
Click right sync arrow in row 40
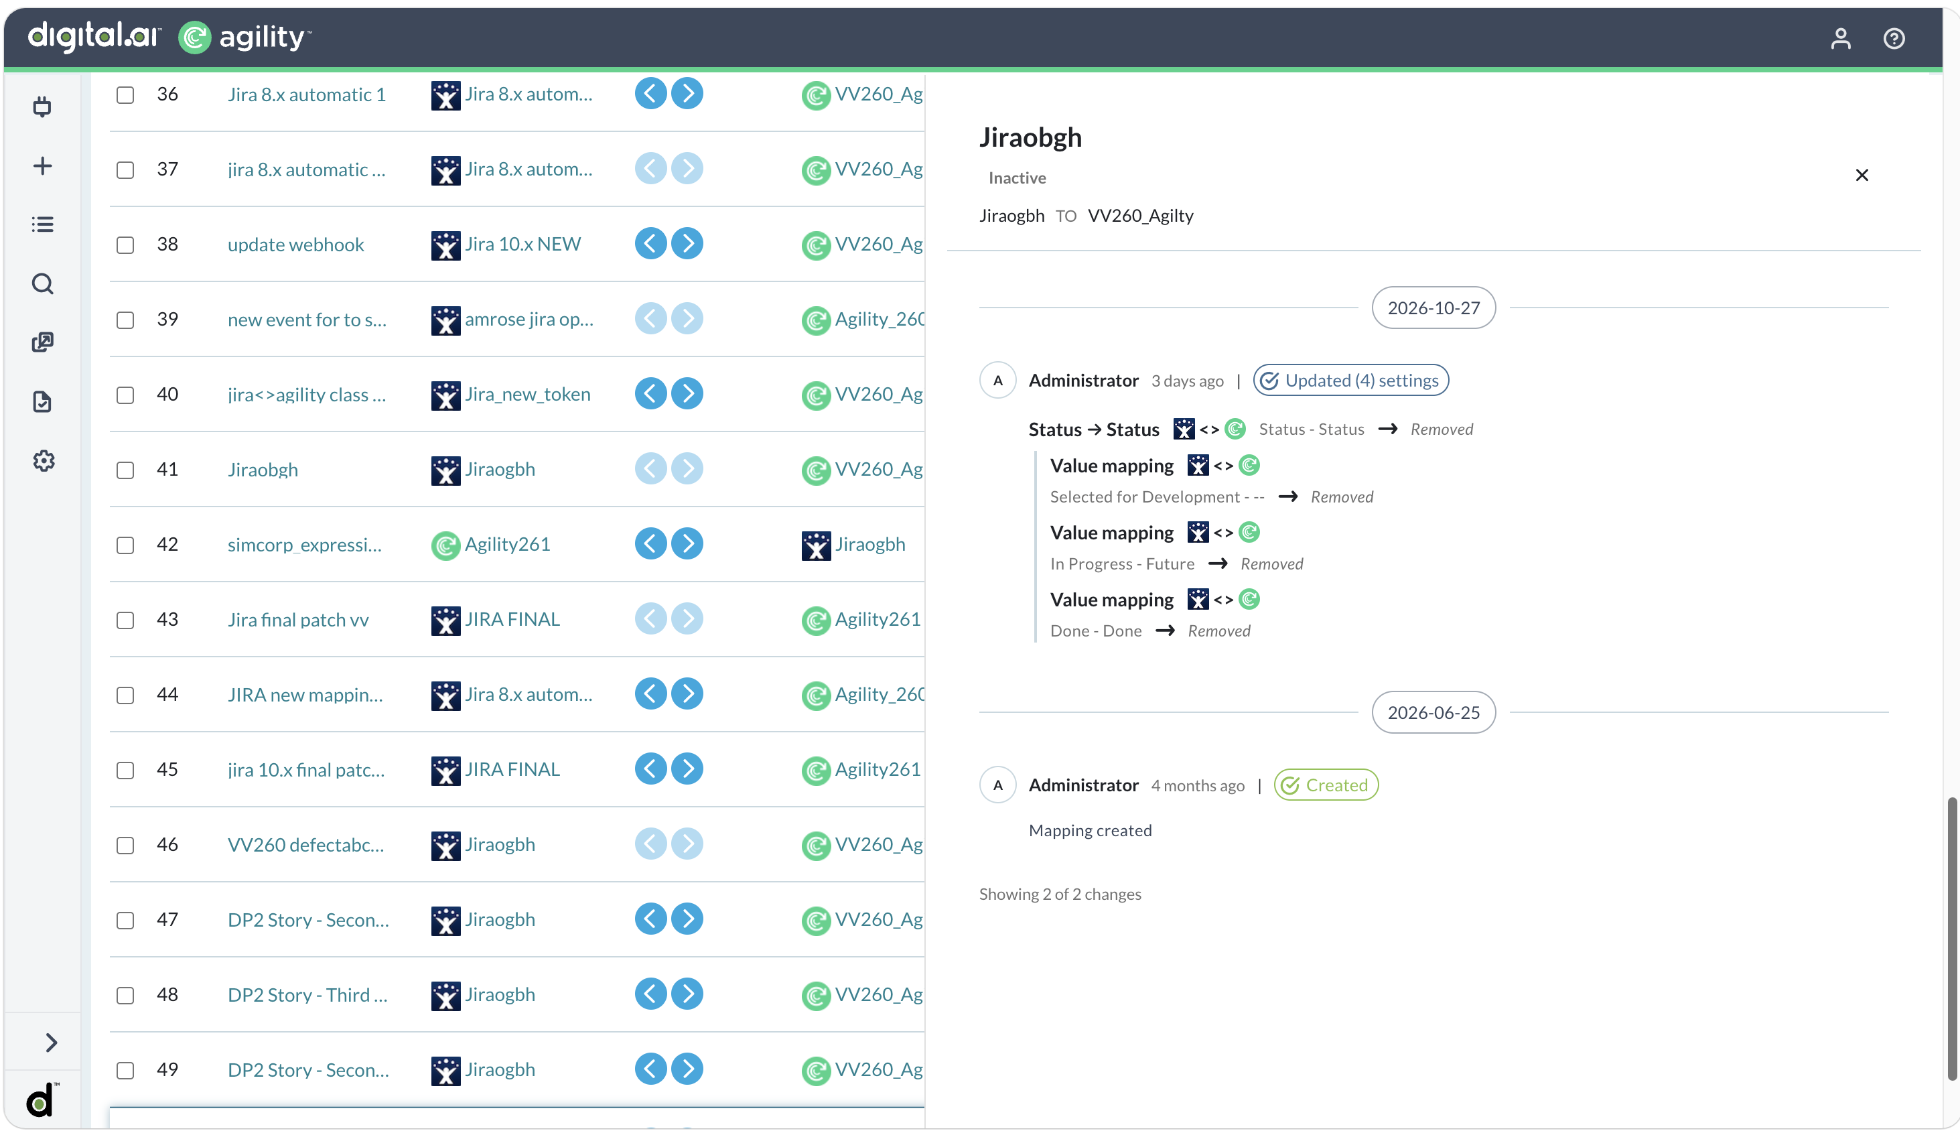(x=687, y=394)
